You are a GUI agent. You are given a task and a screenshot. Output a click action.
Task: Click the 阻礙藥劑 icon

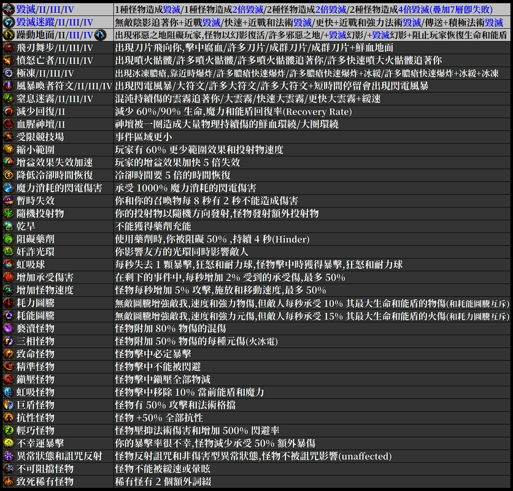coord(9,239)
